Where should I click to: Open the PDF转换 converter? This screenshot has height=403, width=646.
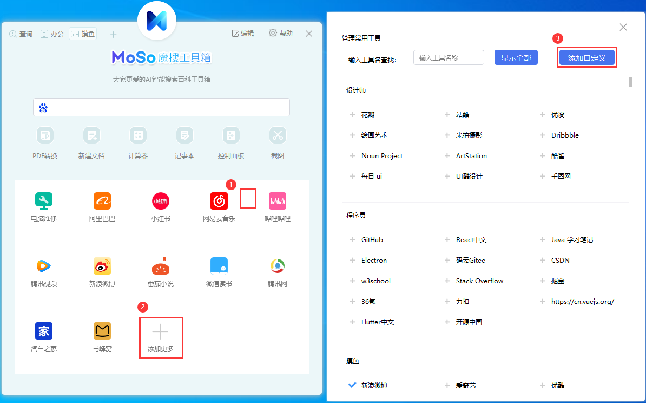tap(45, 142)
